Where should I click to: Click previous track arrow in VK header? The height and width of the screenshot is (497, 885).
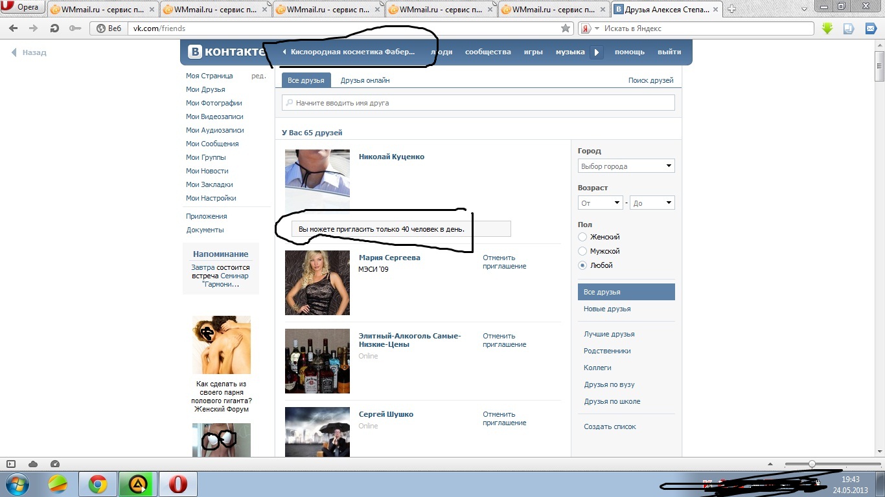click(284, 52)
